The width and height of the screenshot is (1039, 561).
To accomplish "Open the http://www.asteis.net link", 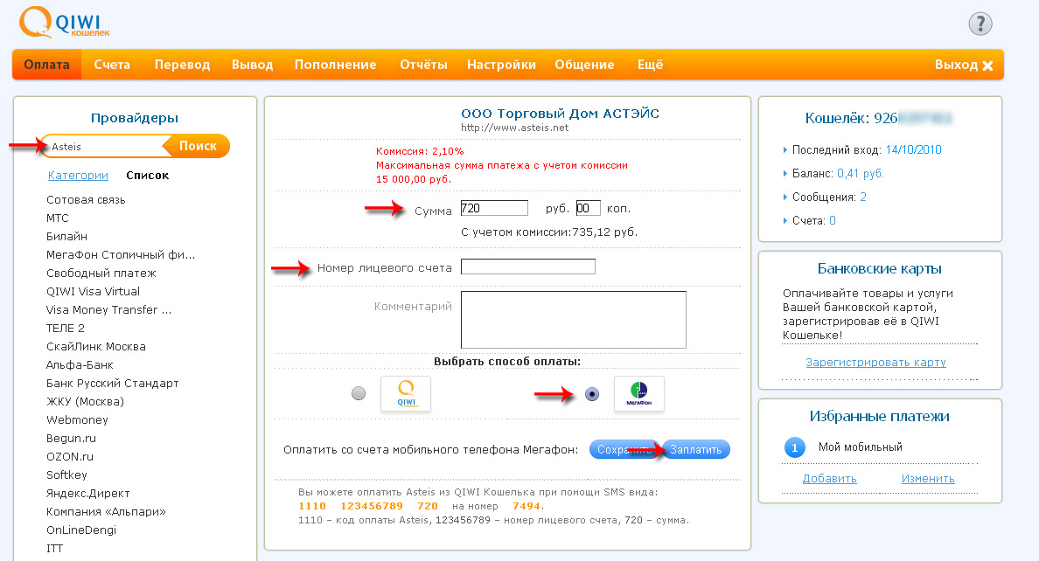I will (x=514, y=128).
